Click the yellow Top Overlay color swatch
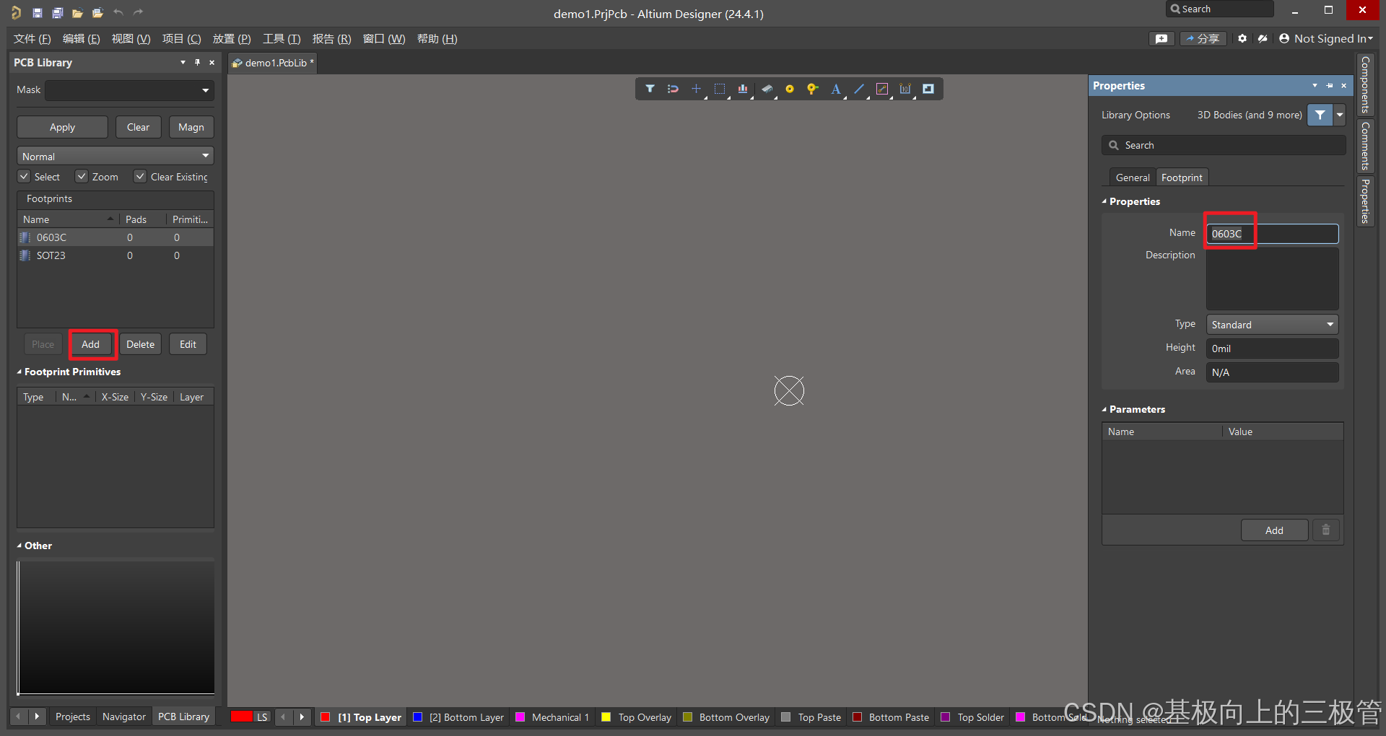This screenshot has width=1386, height=736. click(x=606, y=717)
